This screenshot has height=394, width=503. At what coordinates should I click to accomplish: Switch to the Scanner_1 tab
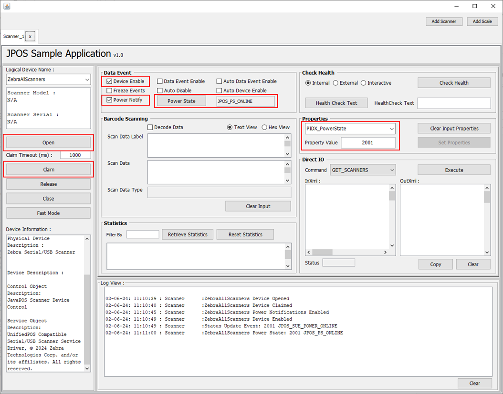13,37
